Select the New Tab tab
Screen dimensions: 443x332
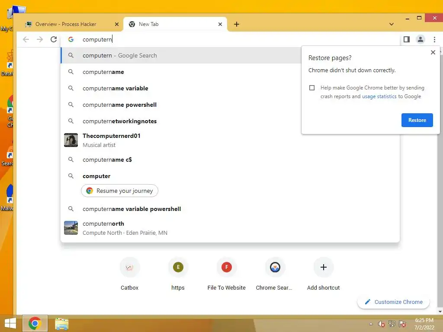175,24
